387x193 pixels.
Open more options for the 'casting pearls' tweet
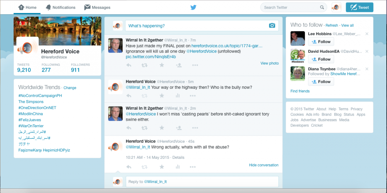195,128
